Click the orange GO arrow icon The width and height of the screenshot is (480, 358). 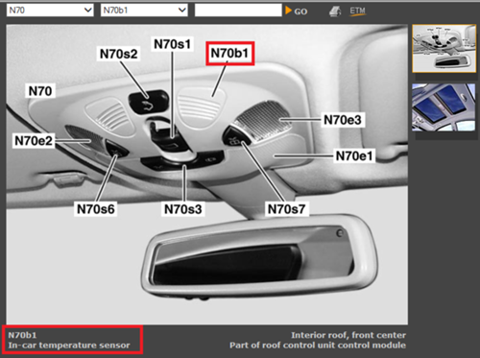tap(288, 11)
